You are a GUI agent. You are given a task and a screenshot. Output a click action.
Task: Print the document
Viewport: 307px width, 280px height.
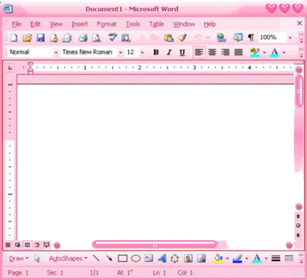coord(83,38)
